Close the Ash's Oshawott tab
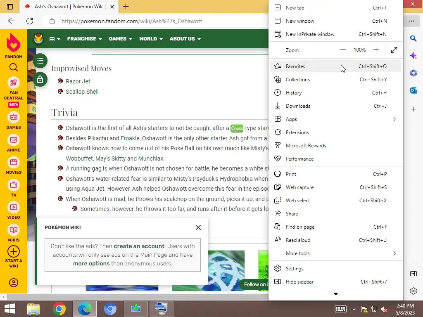The height and width of the screenshot is (317, 423). 112,7
